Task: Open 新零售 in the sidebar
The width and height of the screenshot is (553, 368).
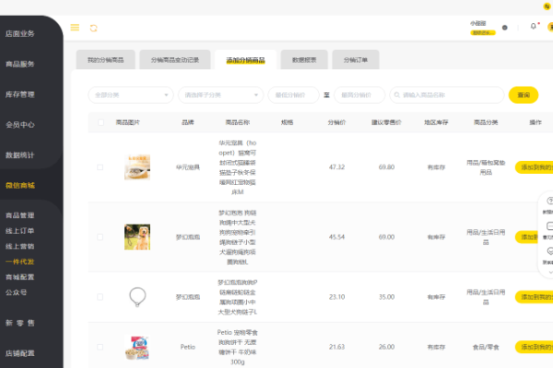Action: pos(19,323)
